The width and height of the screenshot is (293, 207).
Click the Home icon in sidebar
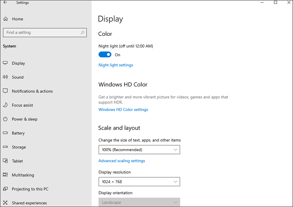tap(6, 19)
